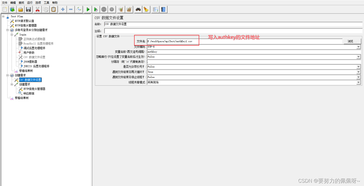Open the 遇到文件结束符停止线程 dropdown

coord(358,77)
